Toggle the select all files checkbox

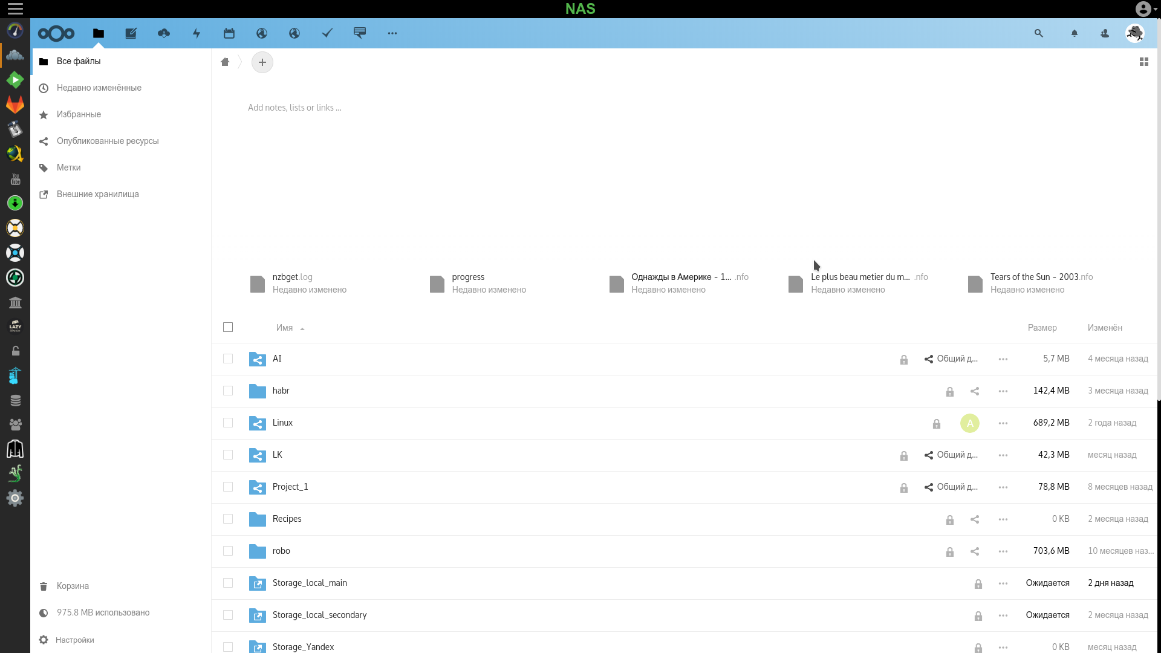click(228, 327)
